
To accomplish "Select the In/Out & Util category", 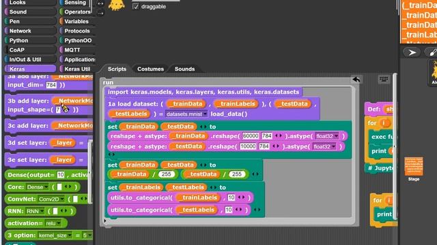I will pyautogui.click(x=30, y=59).
